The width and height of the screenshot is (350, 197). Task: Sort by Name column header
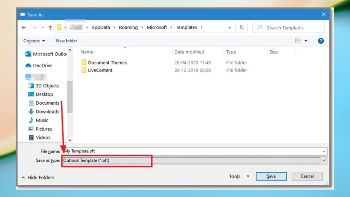[87, 52]
